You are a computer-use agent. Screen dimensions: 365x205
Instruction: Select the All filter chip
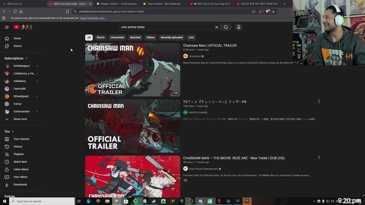pos(89,37)
